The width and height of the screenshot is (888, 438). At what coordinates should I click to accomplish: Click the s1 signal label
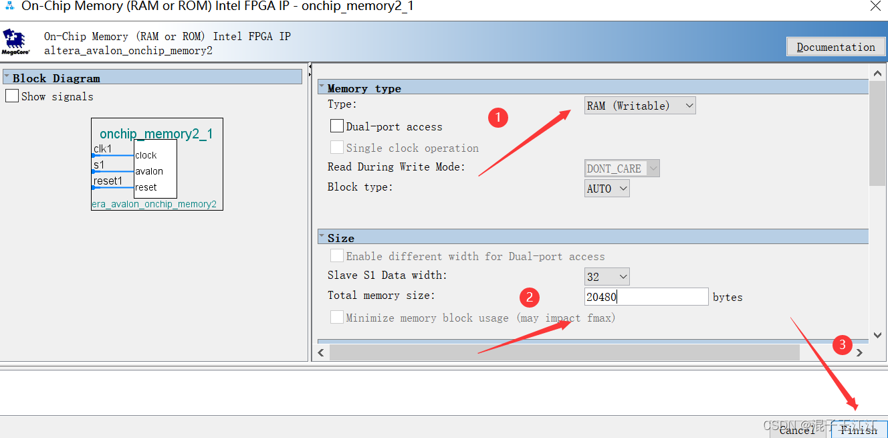[x=98, y=165]
